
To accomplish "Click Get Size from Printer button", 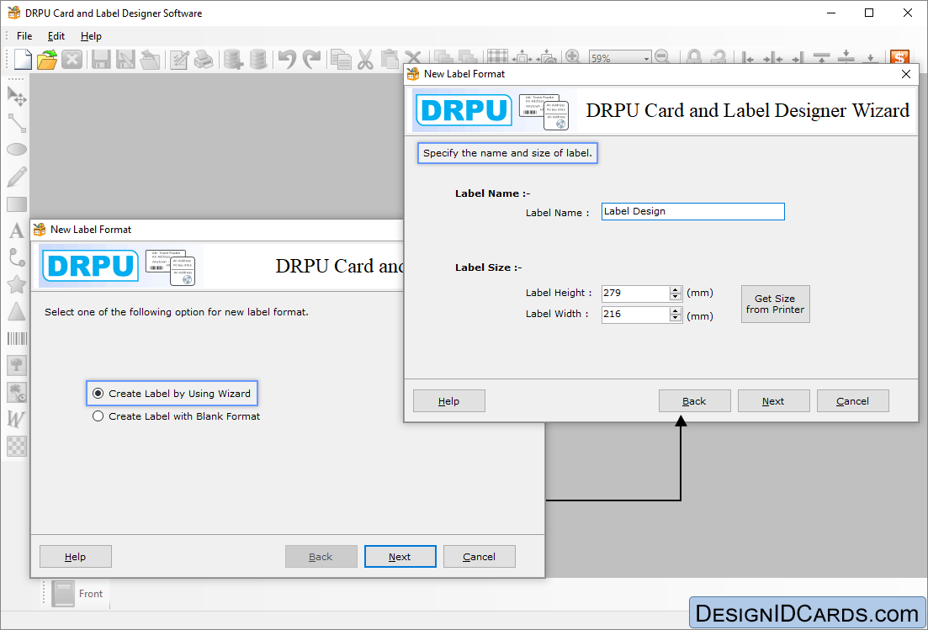I will pyautogui.click(x=776, y=304).
